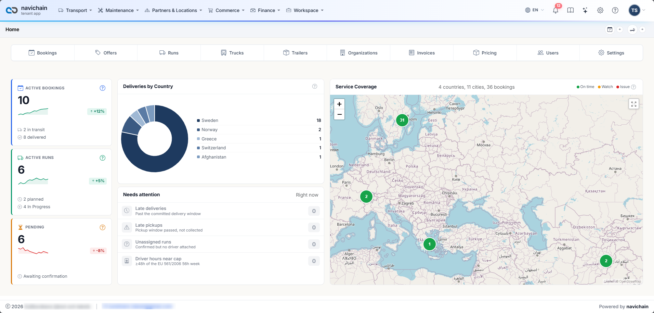Show help for Deliveries by Country

point(315,86)
